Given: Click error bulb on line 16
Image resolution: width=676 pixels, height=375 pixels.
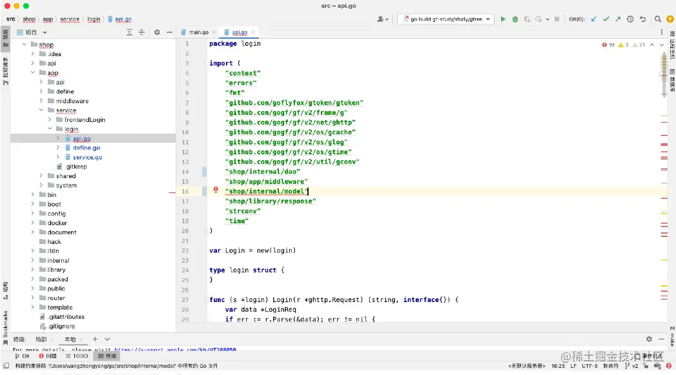Looking at the screenshot, I should [216, 190].
